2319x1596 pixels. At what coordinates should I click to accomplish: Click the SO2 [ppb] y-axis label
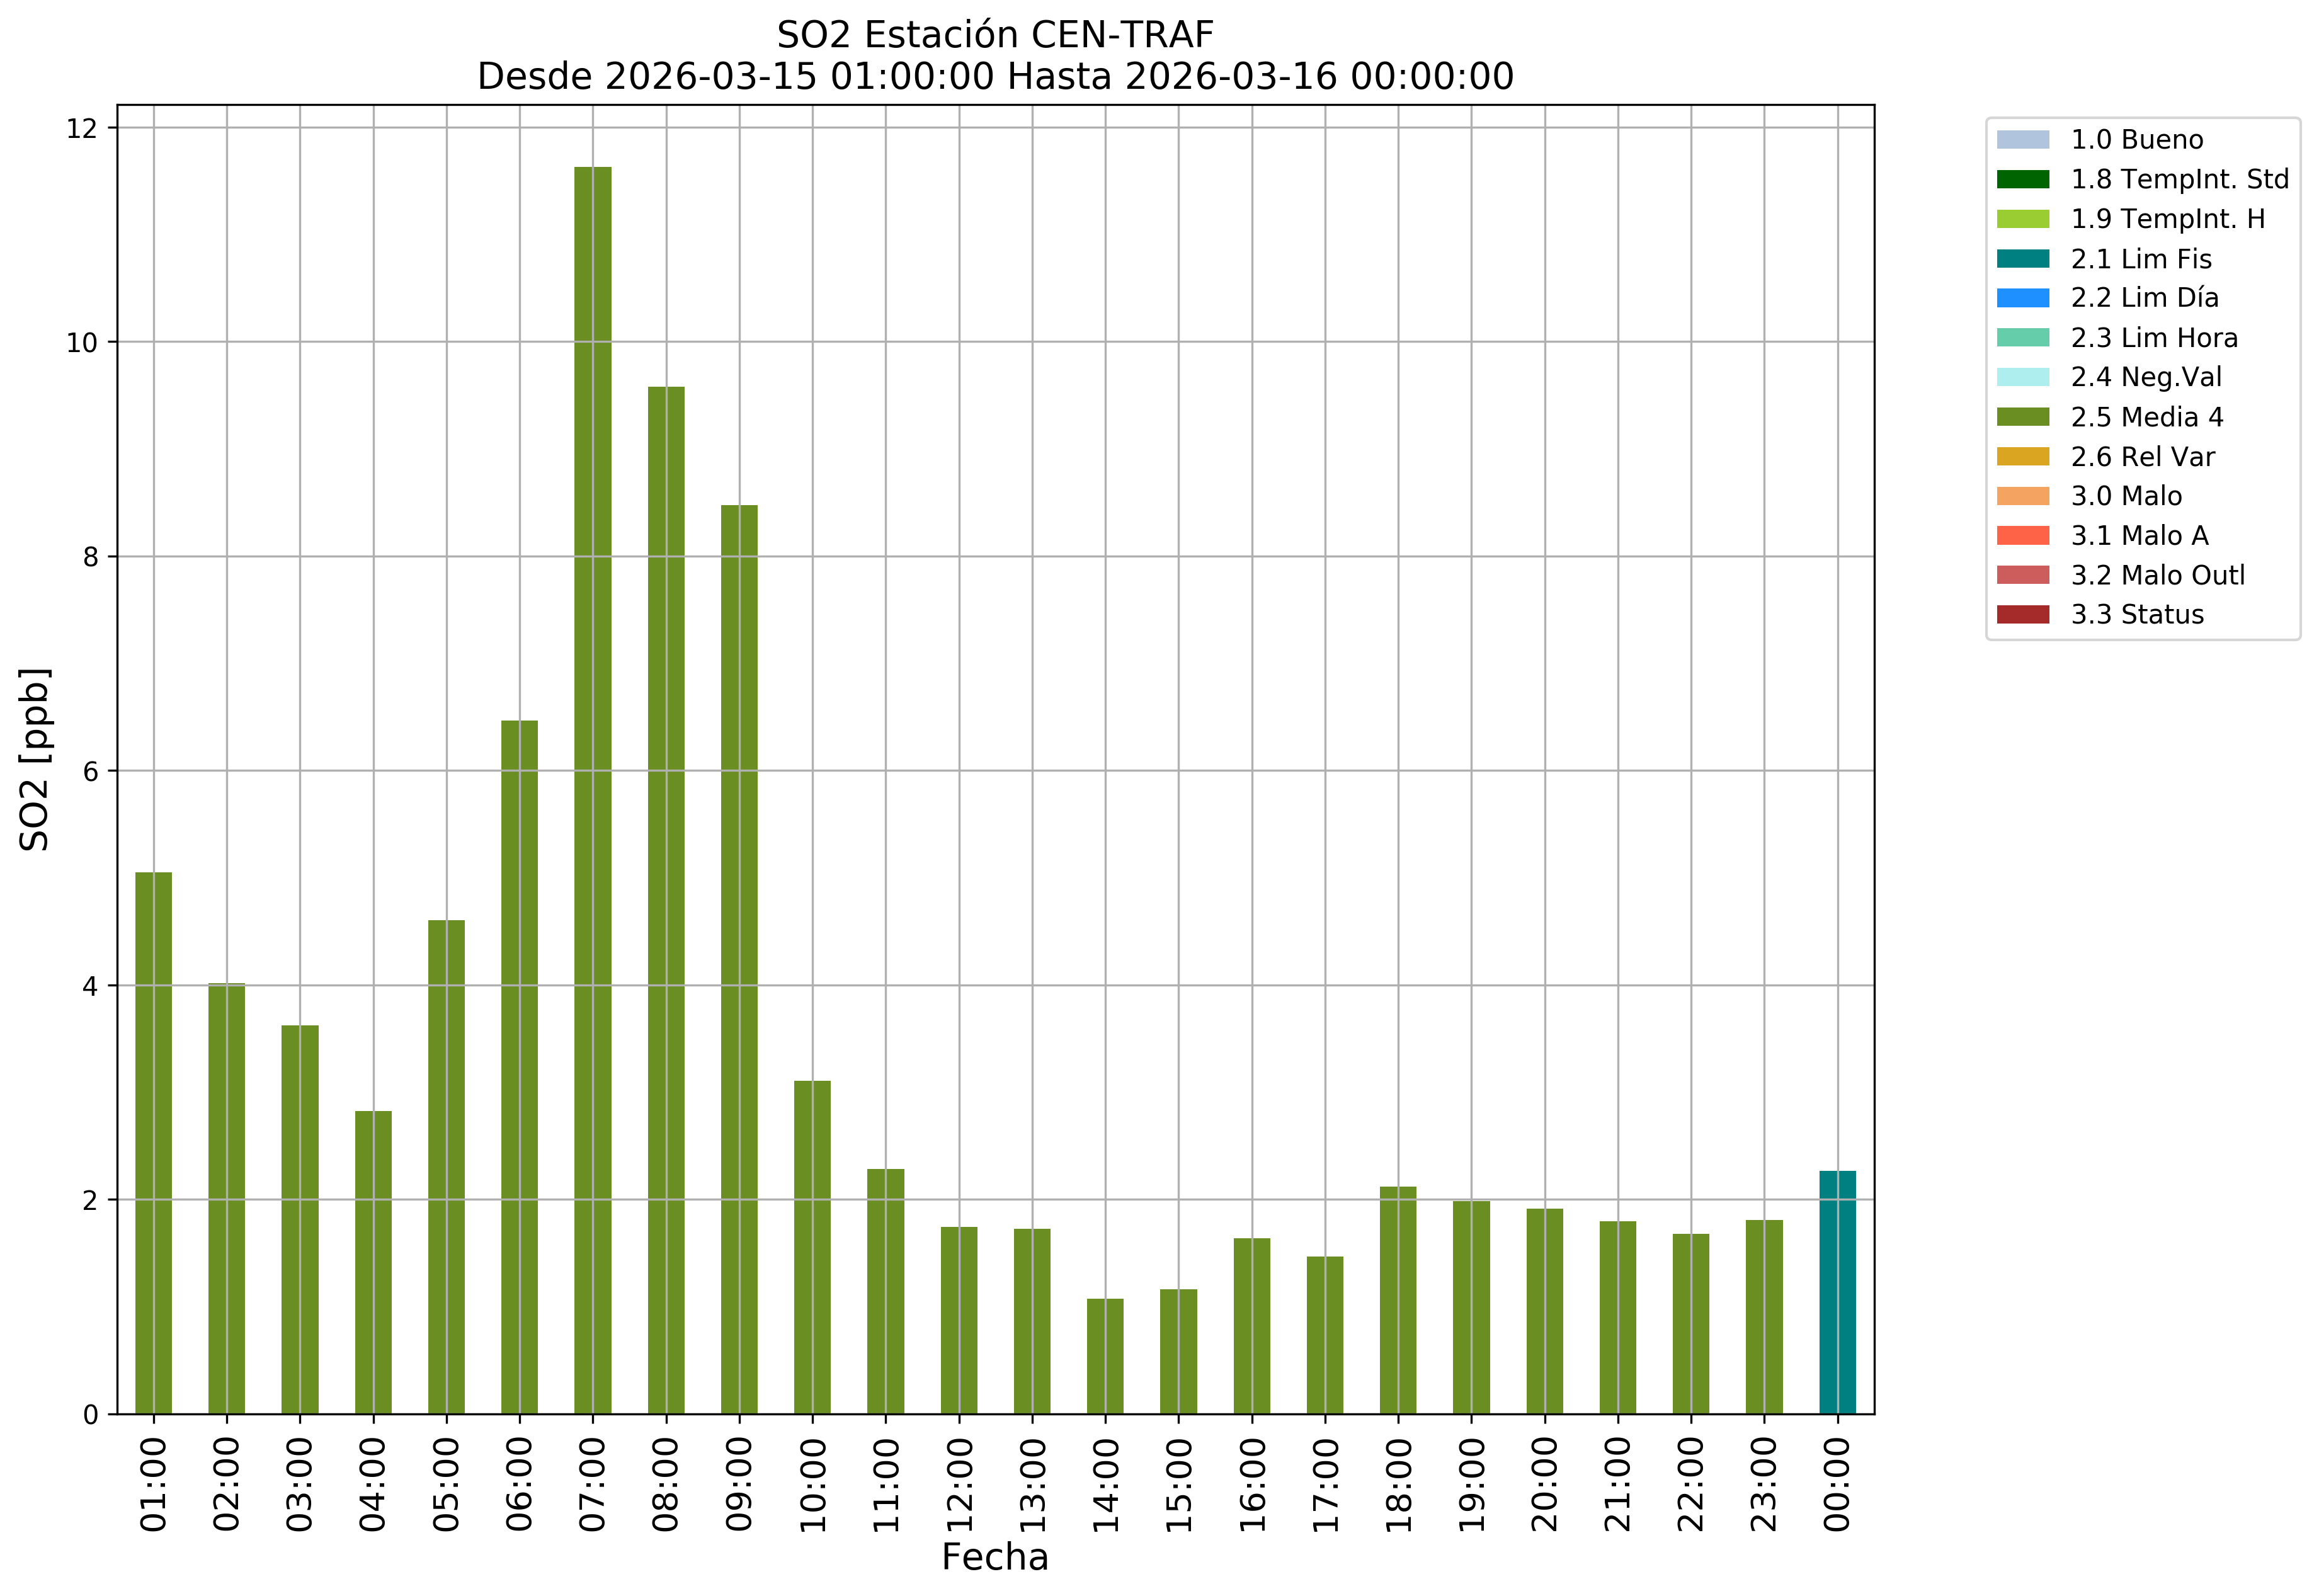click(x=35, y=760)
